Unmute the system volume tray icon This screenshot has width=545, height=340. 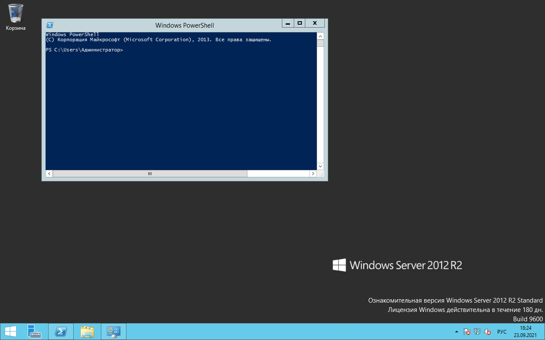(487, 331)
